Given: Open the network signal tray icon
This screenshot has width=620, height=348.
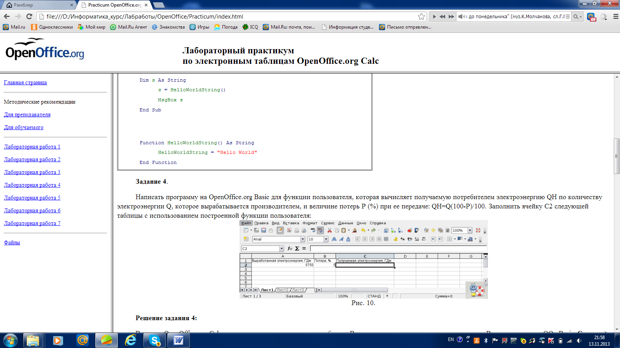Looking at the screenshot, I should click(x=570, y=341).
